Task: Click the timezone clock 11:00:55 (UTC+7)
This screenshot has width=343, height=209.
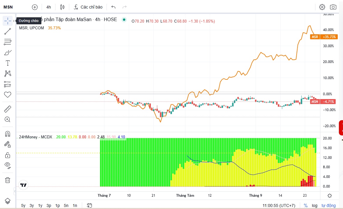Action: [x=279, y=205]
